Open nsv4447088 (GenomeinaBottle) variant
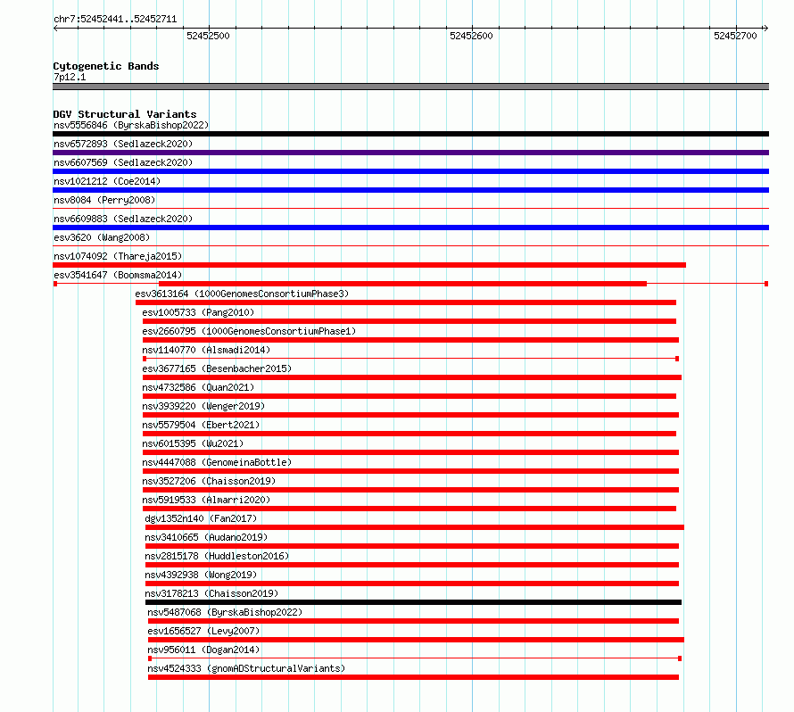 (217, 462)
